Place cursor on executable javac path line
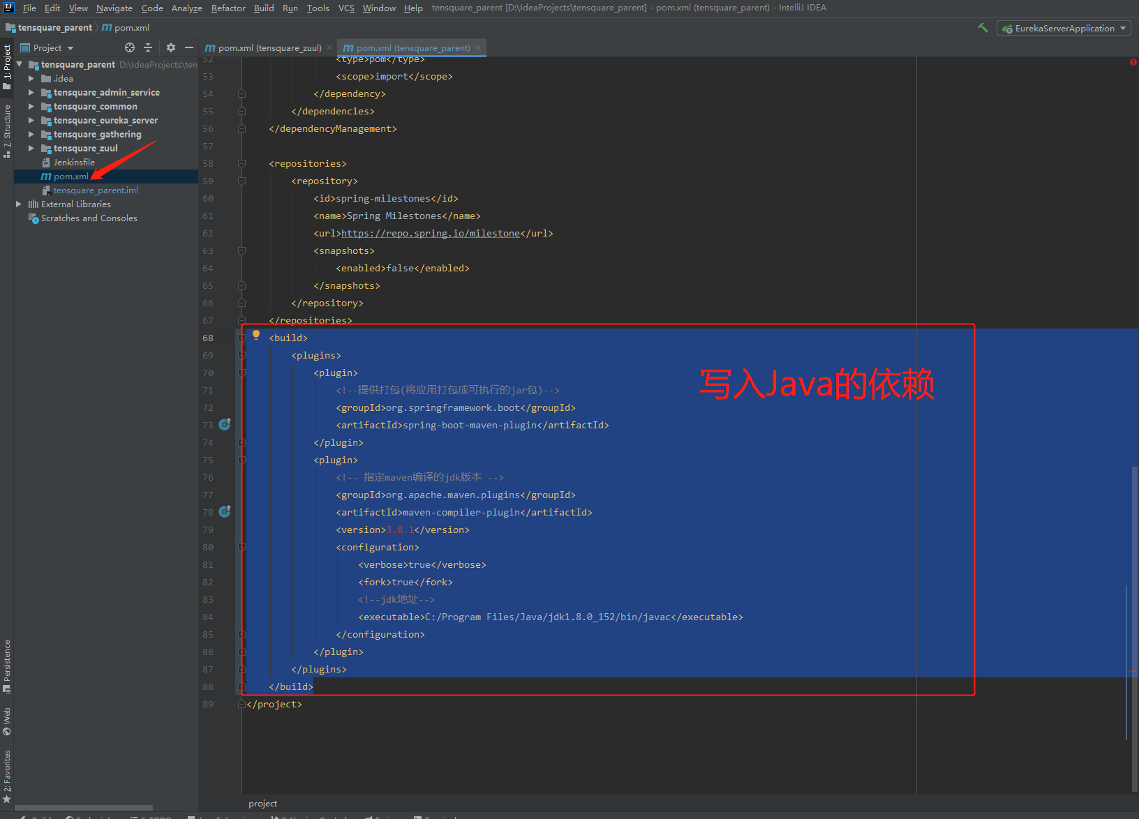1139x819 pixels. (550, 617)
